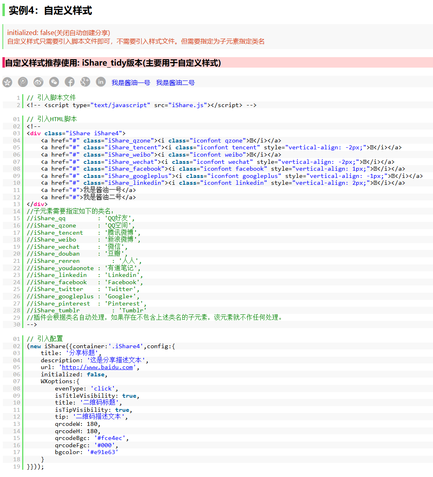Click the LinkedIn share icon

(101, 82)
